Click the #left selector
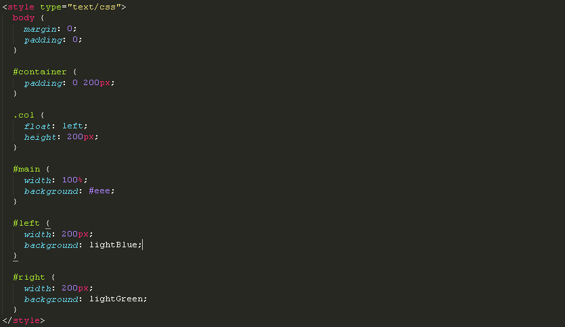This screenshot has height=327, width=565. (x=26, y=223)
